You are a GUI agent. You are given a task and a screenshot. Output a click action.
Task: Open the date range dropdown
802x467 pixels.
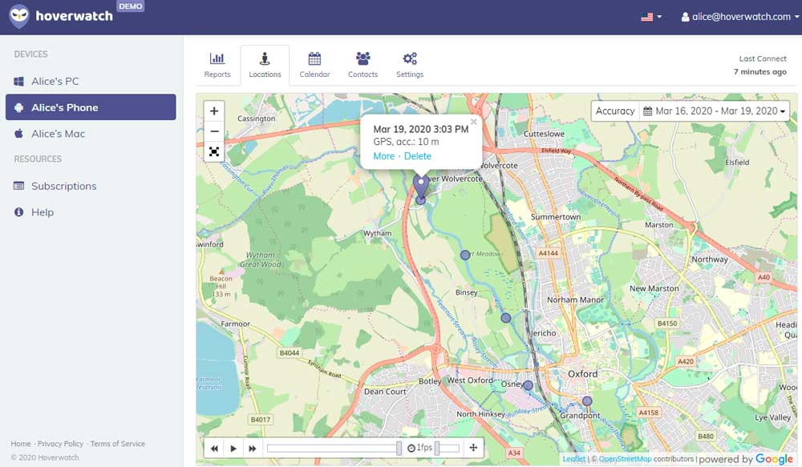[714, 111]
